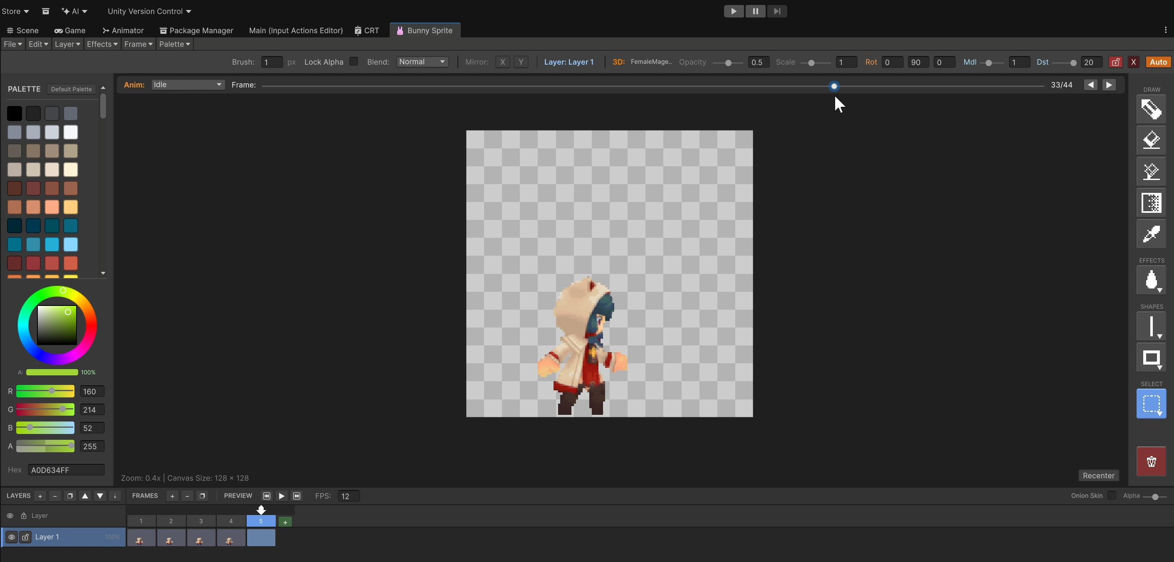Select the Eyedropper color picker tool

coord(1151,234)
